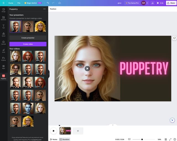Open the help question mark
This screenshot has height=141, width=177.
[175, 139]
